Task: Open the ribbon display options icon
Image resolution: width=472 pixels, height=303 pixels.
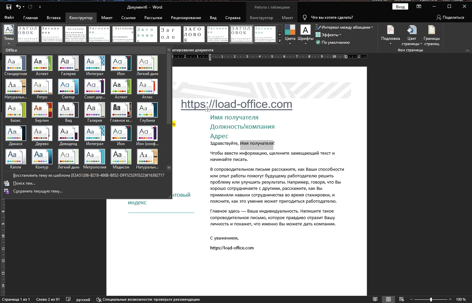Action: [419, 7]
